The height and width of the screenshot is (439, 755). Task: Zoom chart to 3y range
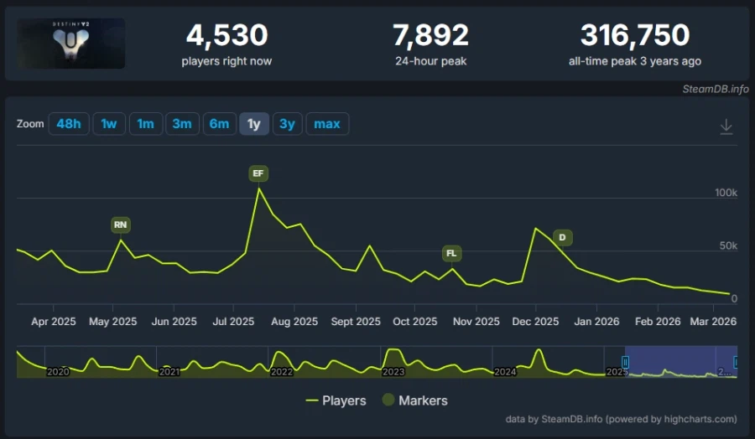(287, 124)
